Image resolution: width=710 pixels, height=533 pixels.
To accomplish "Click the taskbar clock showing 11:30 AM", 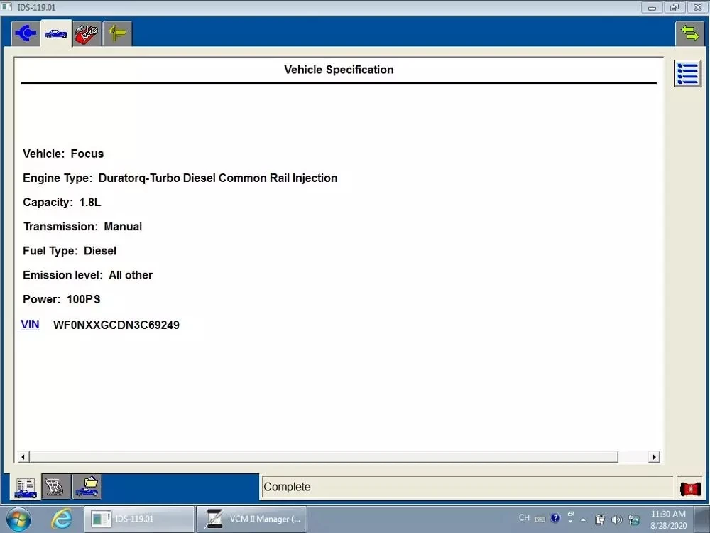I will coord(668,520).
